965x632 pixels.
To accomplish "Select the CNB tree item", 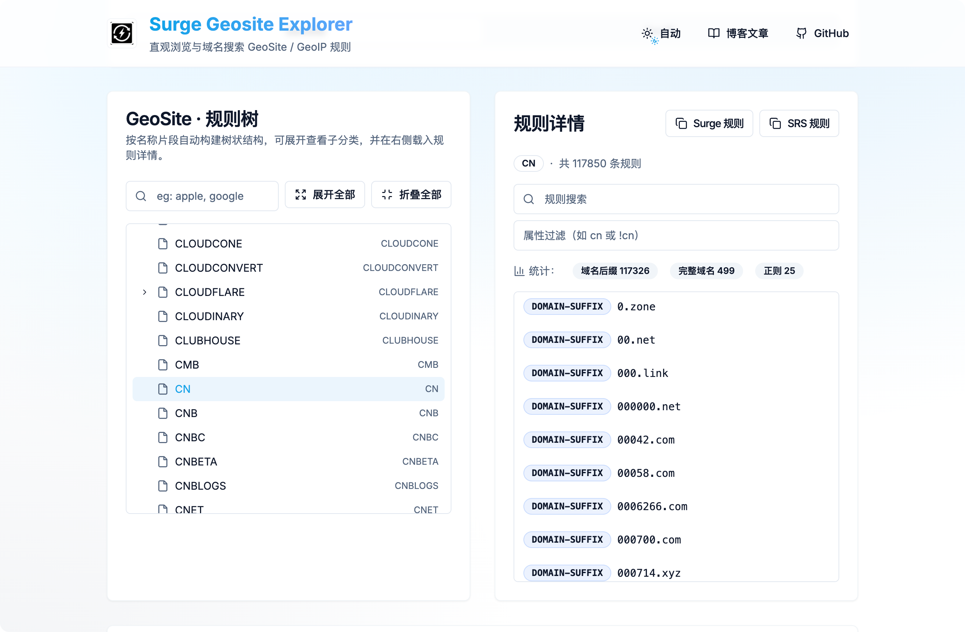I will pyautogui.click(x=288, y=413).
